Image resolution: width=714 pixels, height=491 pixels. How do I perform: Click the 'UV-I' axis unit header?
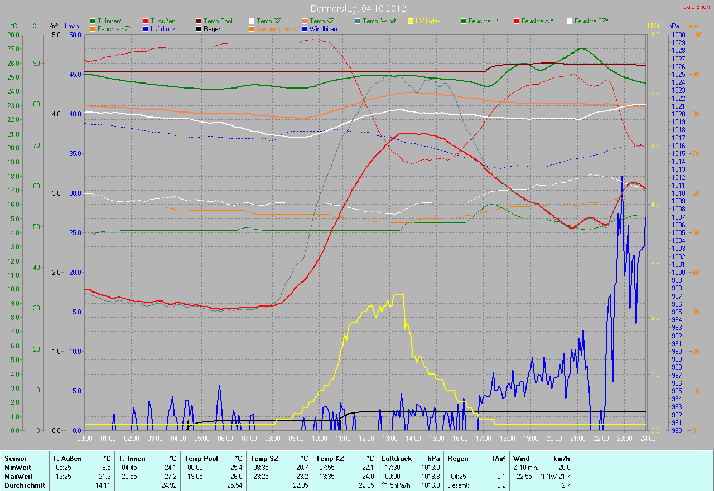point(653,26)
